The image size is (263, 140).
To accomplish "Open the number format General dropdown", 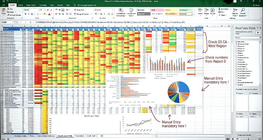I will point(112,10).
